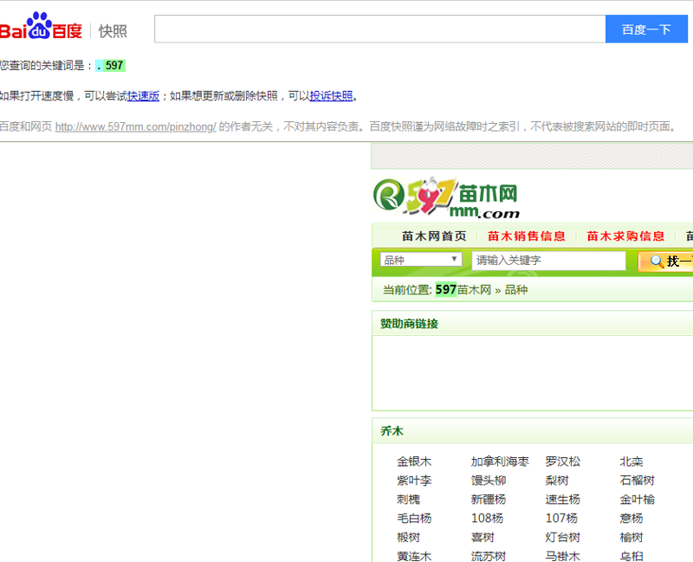Screen dimensions: 693x562
Task: Open the 乌桕 variety link
Action: [x=631, y=556]
